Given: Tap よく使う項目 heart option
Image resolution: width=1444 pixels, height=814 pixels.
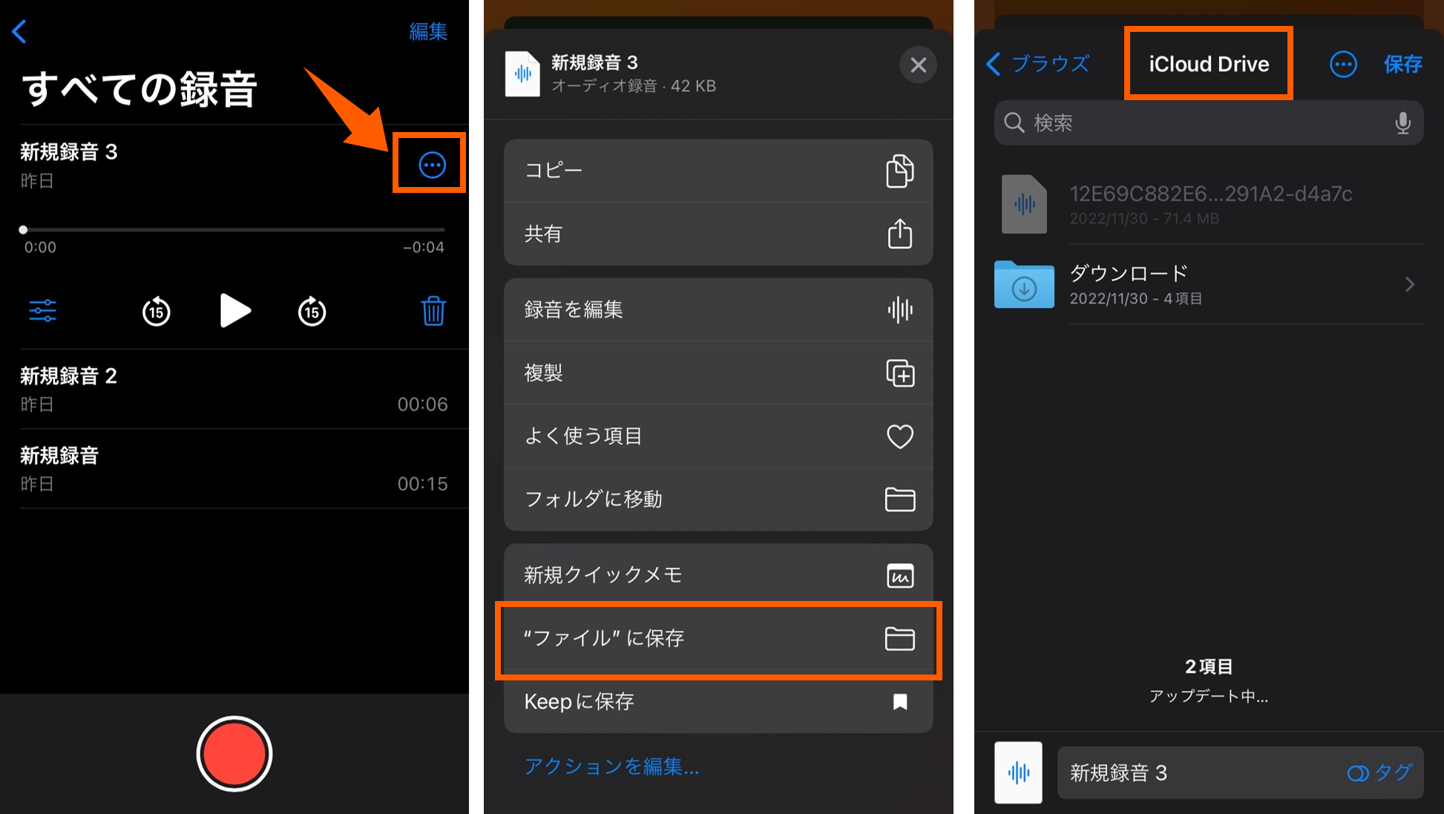Looking at the screenshot, I should (x=718, y=436).
